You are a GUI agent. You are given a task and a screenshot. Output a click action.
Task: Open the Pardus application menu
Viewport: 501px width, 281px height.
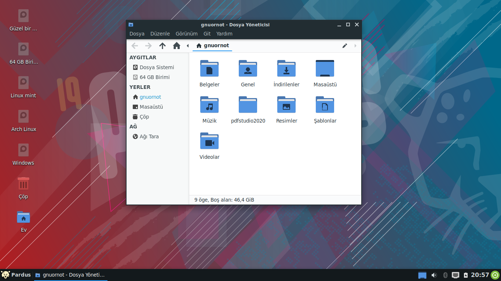[x=16, y=275]
